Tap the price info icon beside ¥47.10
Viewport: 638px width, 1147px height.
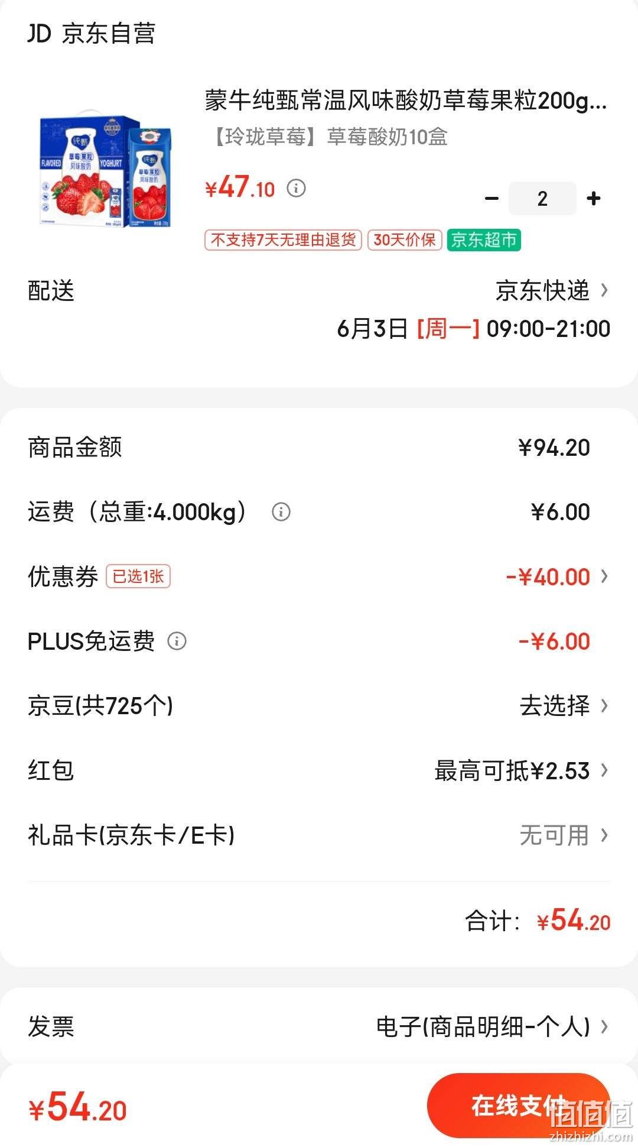(x=296, y=189)
